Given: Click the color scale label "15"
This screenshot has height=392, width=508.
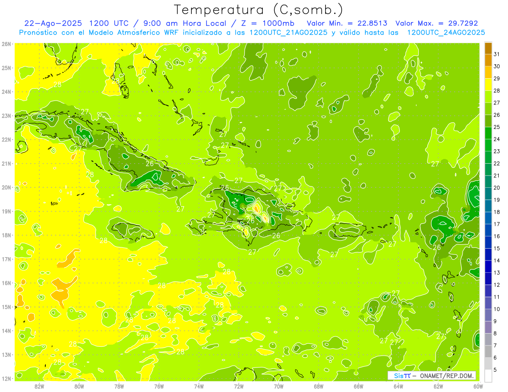Looking at the screenshot, I should pos(497,248).
